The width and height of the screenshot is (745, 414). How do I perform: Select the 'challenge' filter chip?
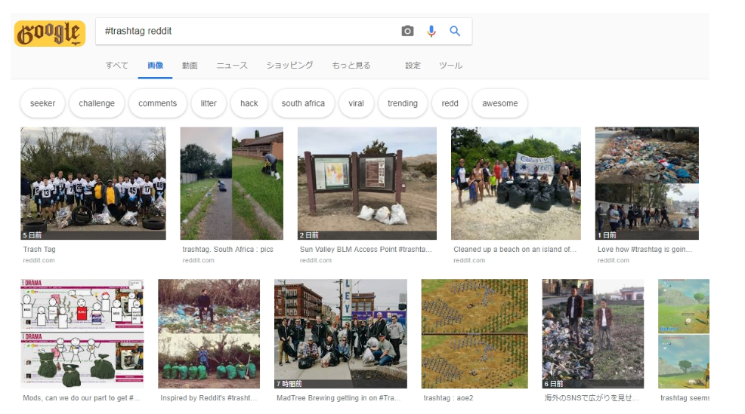tap(97, 104)
